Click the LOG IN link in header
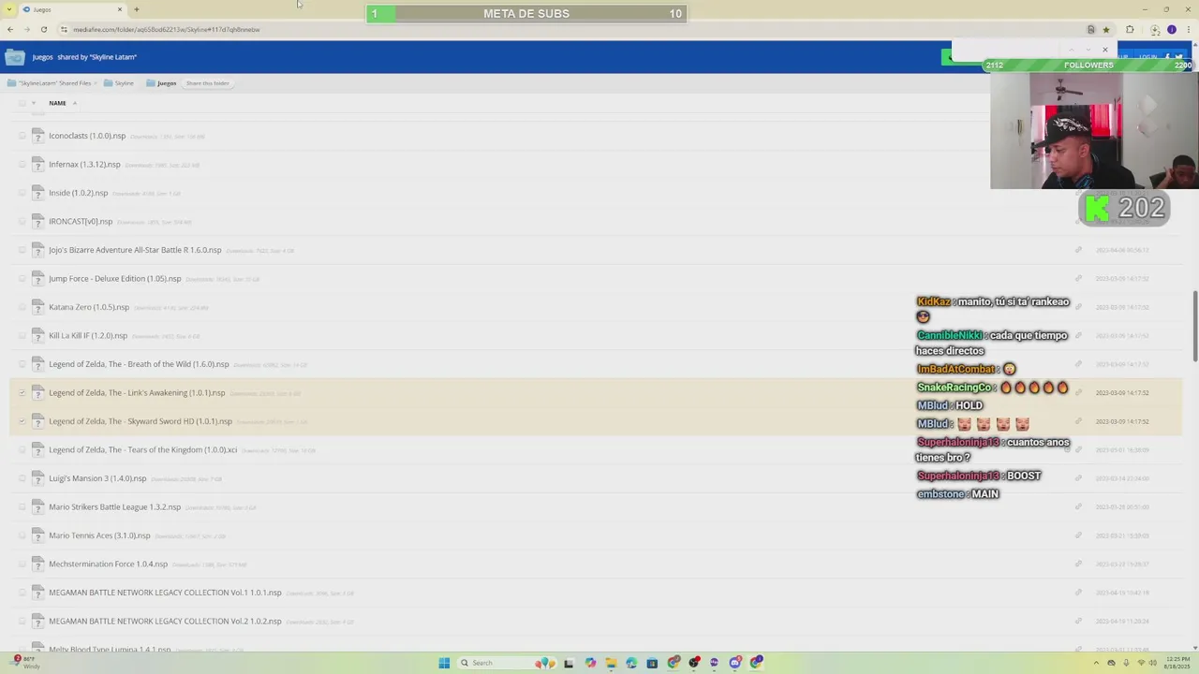Viewport: 1199px width, 674px height. [1147, 57]
